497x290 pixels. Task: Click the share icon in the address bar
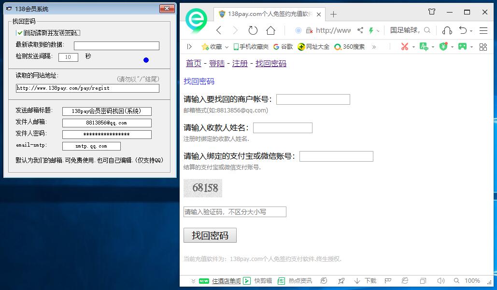[x=360, y=30]
